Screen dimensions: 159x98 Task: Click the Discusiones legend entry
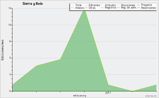tap(126, 5)
